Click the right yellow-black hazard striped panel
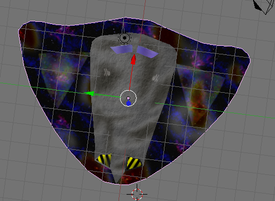The width and height of the screenshot is (275, 201). click(134, 163)
